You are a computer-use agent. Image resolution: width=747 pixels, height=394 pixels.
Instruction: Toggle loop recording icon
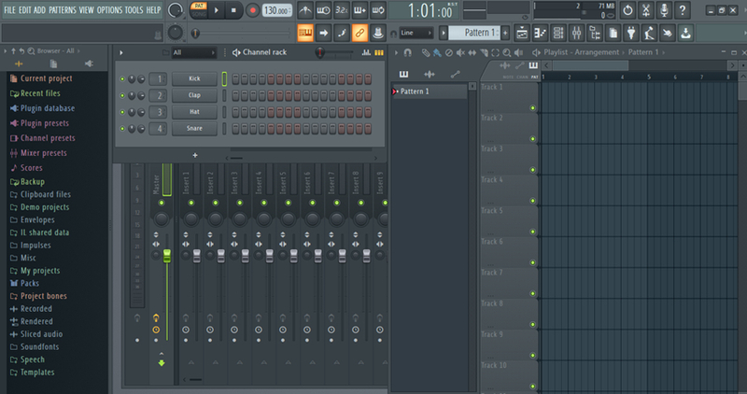point(378,10)
